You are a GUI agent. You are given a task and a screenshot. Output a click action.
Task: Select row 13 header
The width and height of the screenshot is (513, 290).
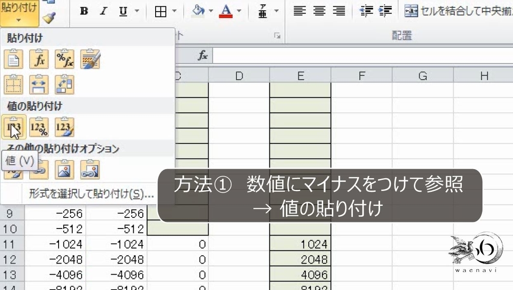click(12, 275)
